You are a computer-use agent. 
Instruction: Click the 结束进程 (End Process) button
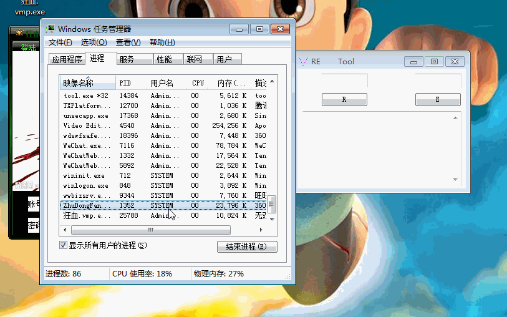(x=247, y=246)
